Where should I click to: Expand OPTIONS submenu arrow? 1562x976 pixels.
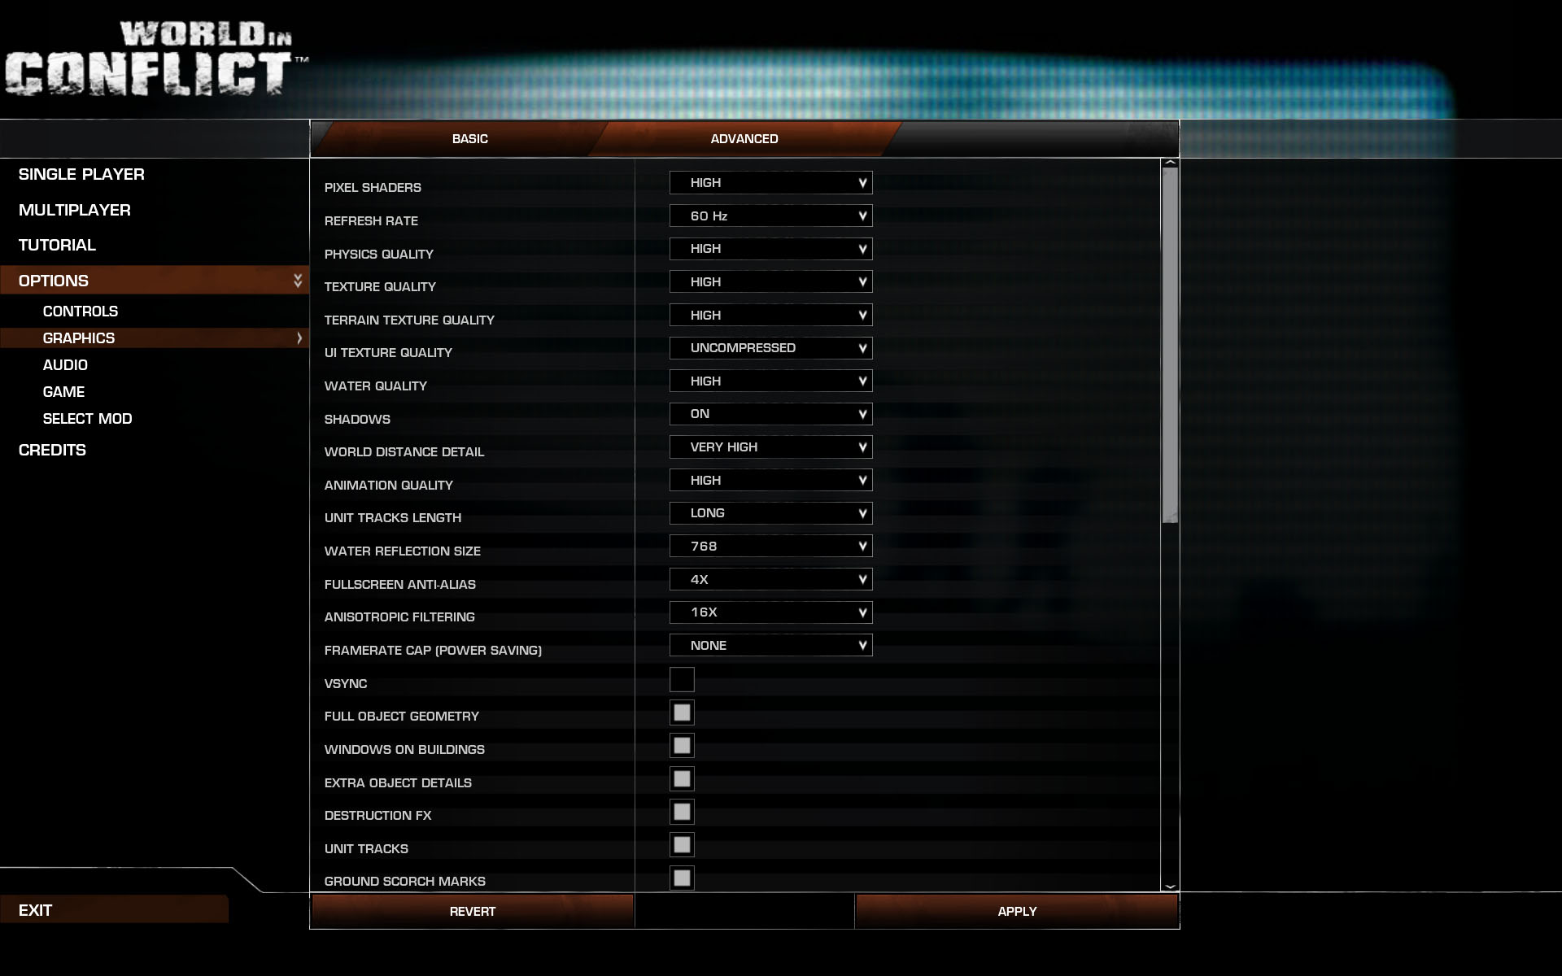(x=297, y=279)
